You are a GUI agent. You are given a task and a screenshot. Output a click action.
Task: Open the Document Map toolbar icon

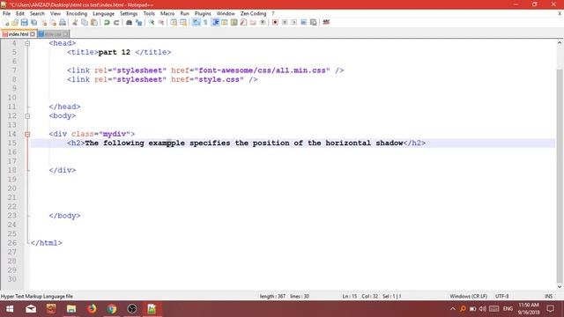point(234,22)
